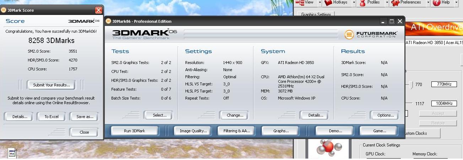Export results with To Excel button

[52, 117]
